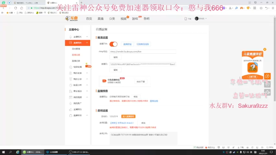Click the clock chart icon beside 数据分析
The width and height of the screenshot is (276, 155).
coord(71,85)
